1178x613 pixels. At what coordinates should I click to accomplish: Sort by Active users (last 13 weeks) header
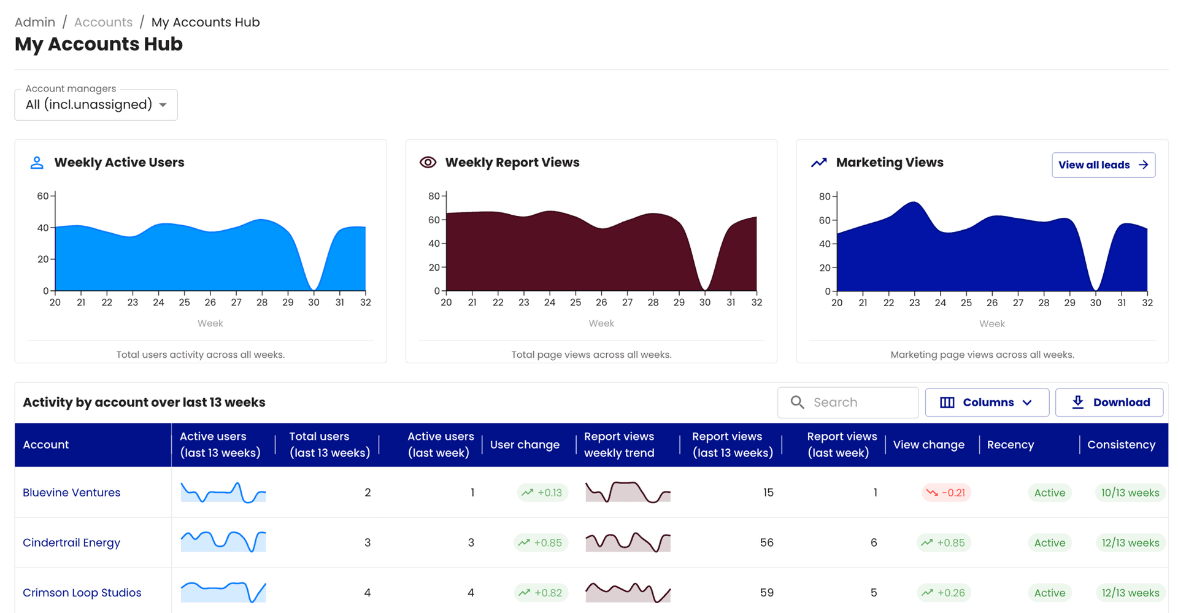[x=220, y=445]
